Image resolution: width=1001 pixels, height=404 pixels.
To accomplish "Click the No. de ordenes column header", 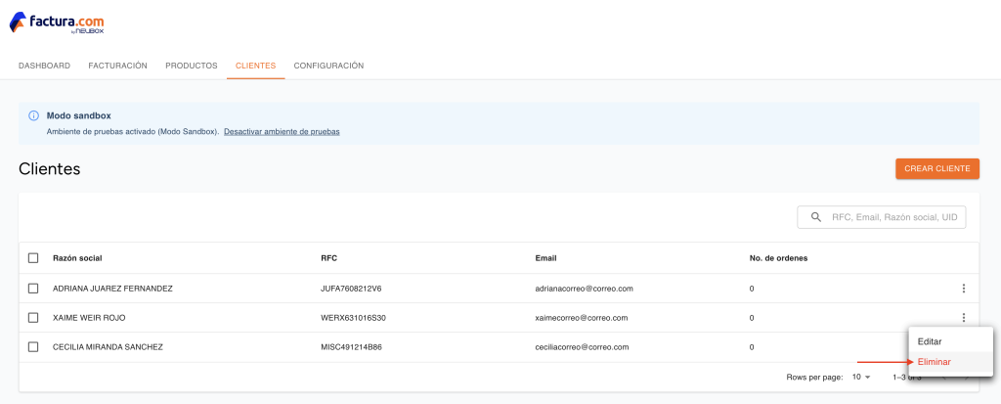I will 778,258.
